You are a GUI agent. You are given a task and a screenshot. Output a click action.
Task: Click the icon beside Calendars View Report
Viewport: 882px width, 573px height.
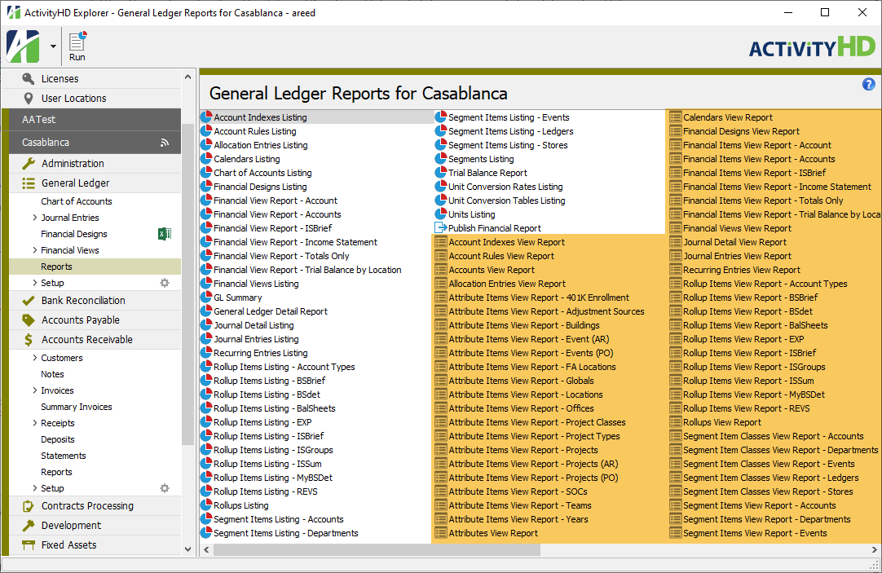click(x=675, y=117)
